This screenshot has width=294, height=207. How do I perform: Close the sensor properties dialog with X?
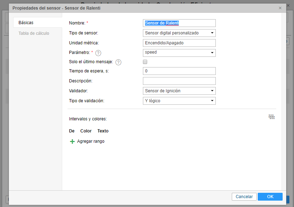pos(280,8)
